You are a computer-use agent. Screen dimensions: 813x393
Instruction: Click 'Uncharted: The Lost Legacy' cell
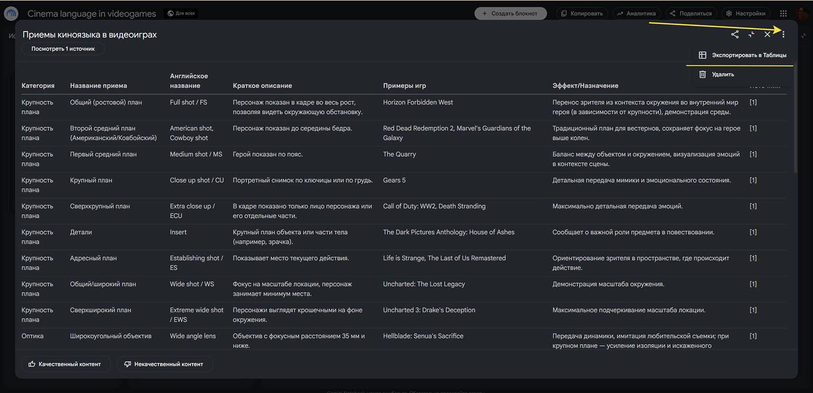424,284
